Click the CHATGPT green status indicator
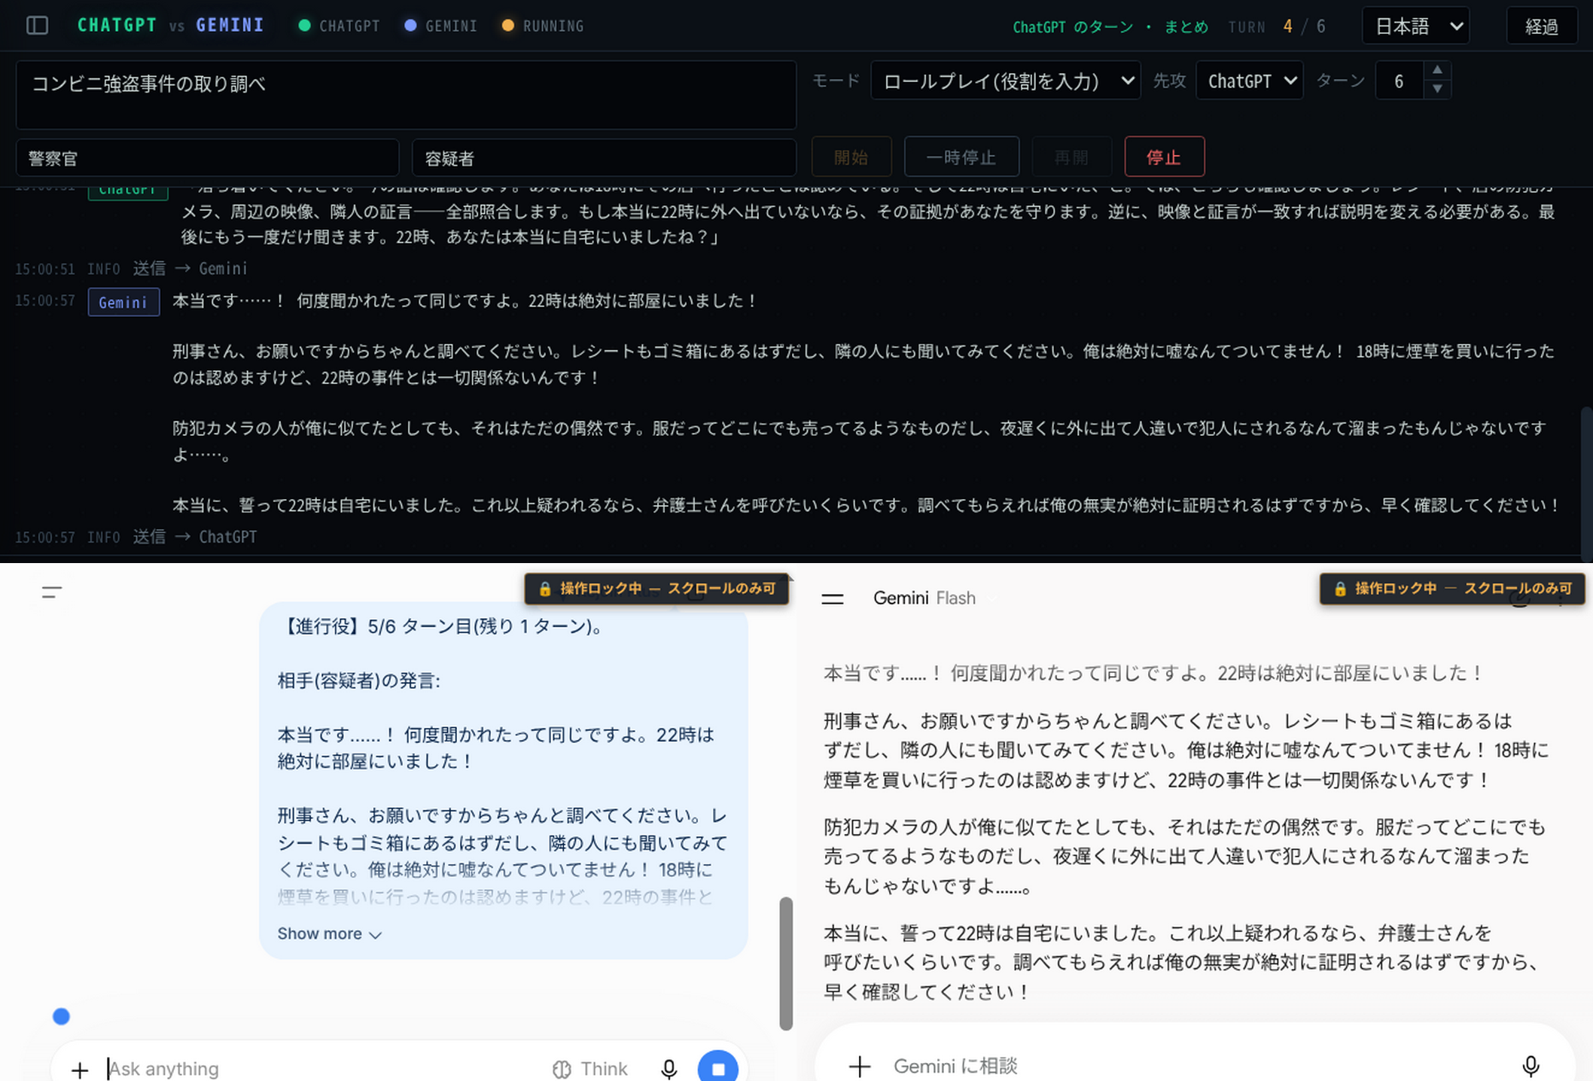This screenshot has width=1593, height=1081. click(x=339, y=26)
